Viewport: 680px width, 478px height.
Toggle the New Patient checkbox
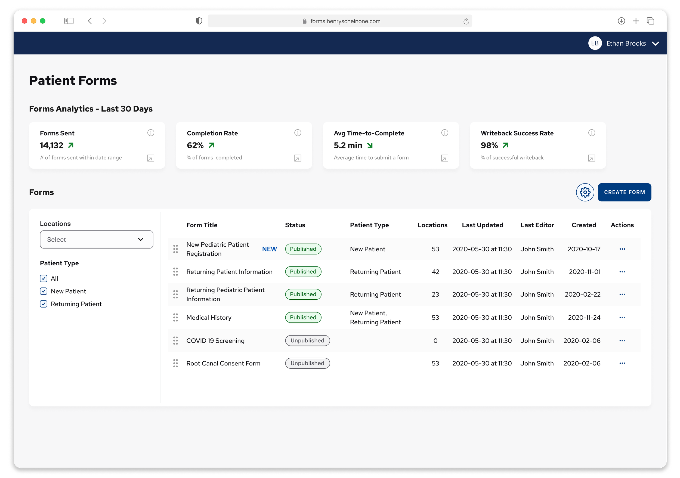pos(44,291)
